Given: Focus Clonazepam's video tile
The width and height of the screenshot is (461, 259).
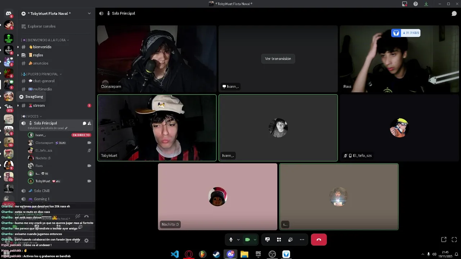Looking at the screenshot, I should pos(157,59).
